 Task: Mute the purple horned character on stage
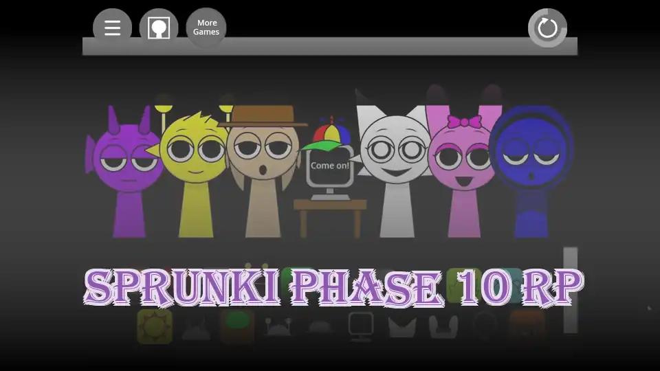click(x=126, y=172)
